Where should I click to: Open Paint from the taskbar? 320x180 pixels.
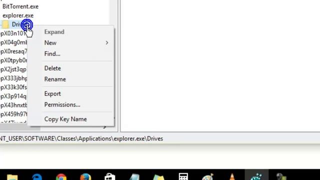(207, 176)
